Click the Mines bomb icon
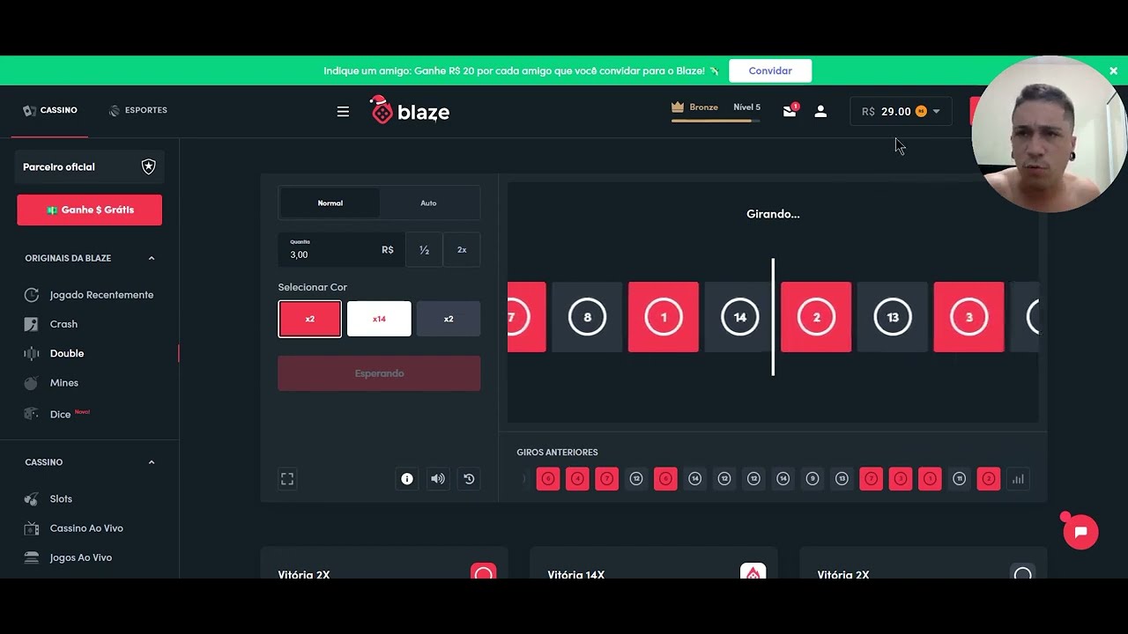 pyautogui.click(x=32, y=383)
